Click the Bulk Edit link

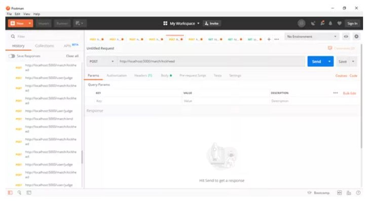tap(349, 93)
